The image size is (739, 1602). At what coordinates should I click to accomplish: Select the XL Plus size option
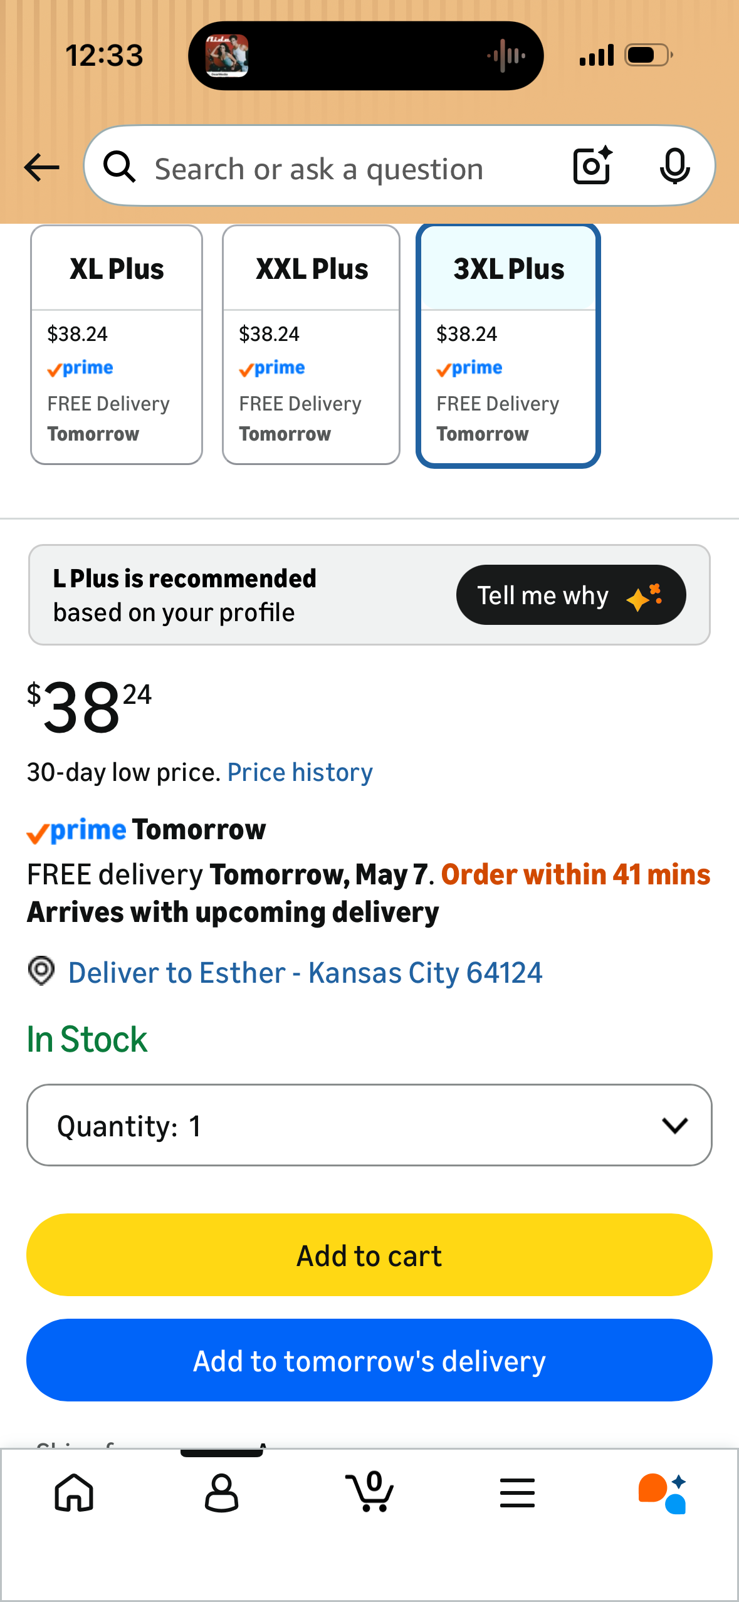tap(117, 345)
